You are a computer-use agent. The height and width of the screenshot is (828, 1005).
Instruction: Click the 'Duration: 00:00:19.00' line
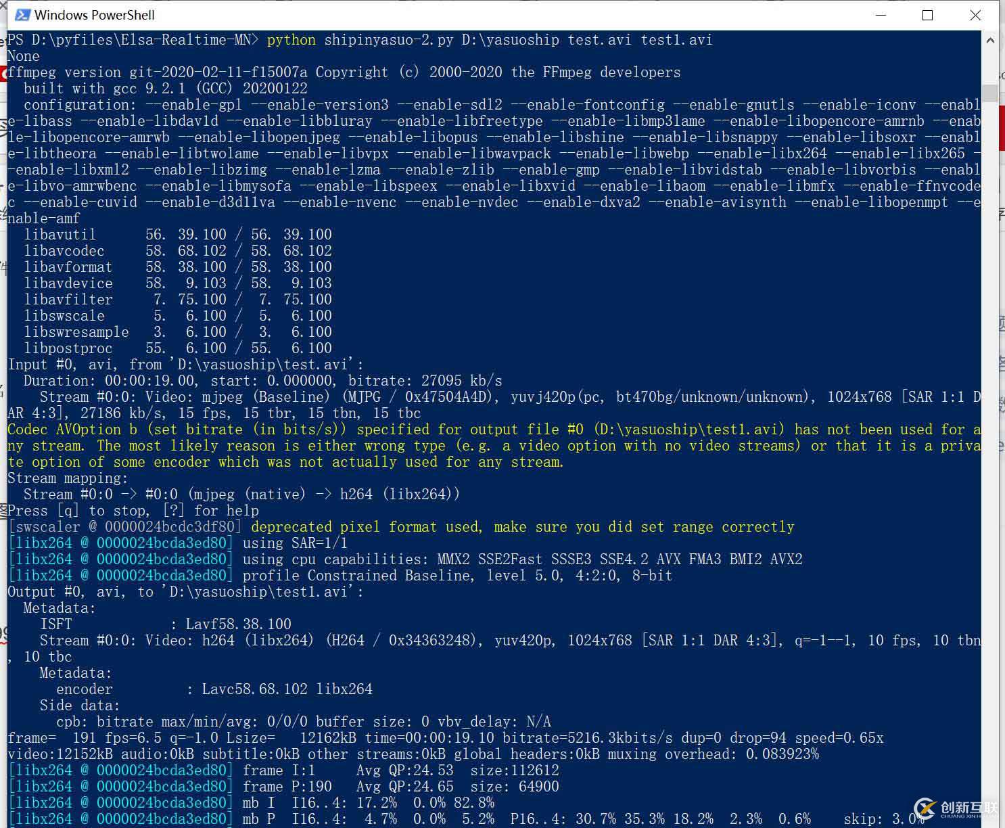(263, 381)
